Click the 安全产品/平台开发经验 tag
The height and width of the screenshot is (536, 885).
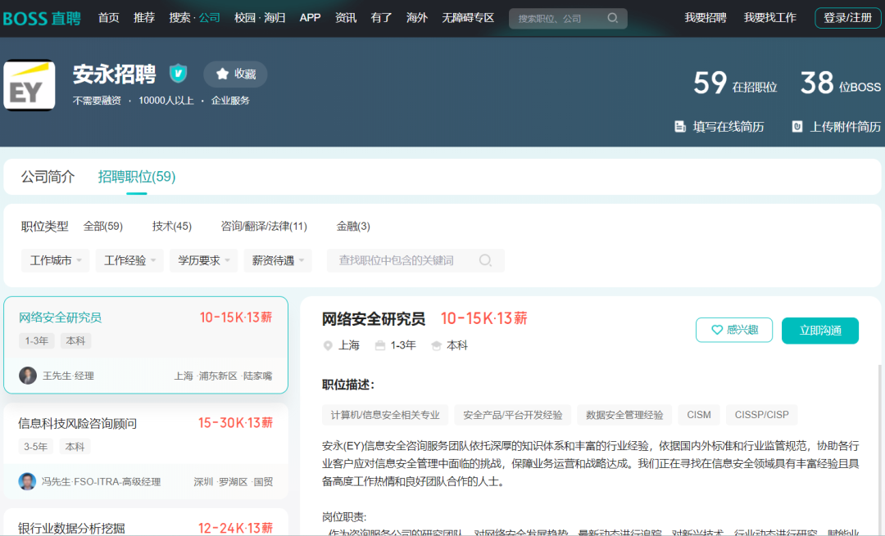tap(512, 415)
